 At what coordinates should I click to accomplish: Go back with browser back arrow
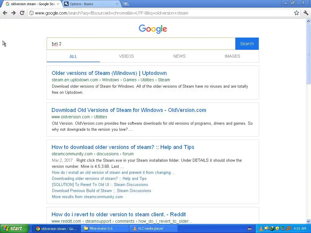[5, 13]
